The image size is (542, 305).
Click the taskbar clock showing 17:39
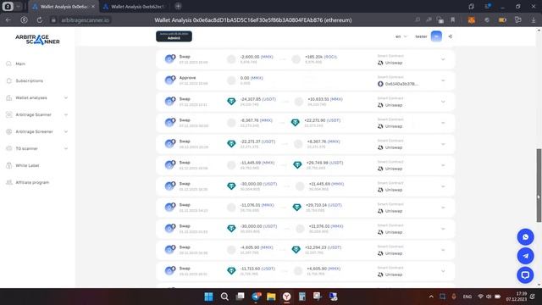tap(517, 297)
